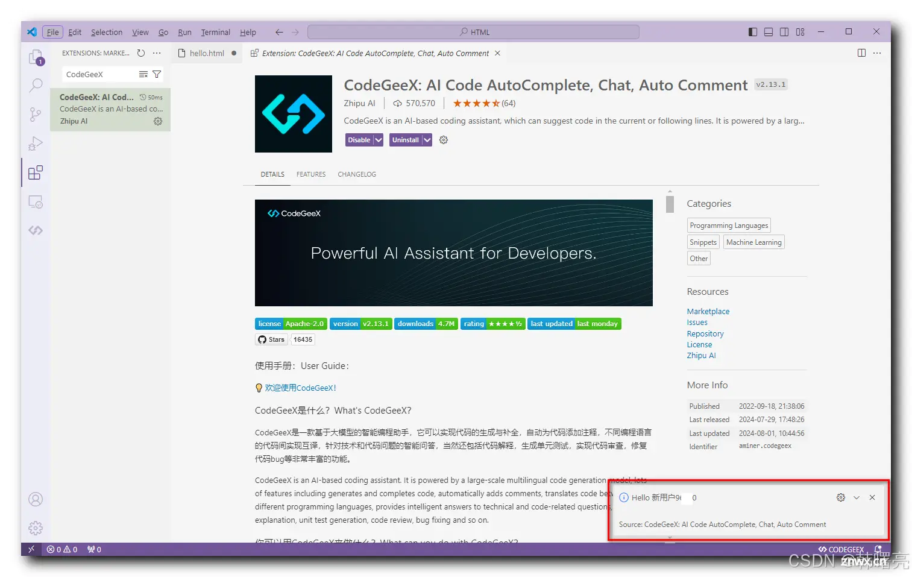This screenshot has height=577, width=912.
Task: Close the Hello notification
Action: 872,497
